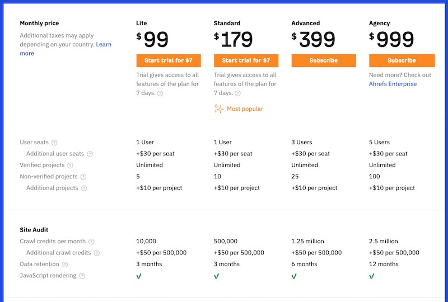448x302 pixels.
Task: Click the 'Need more? Check out' text
Action: click(x=400, y=75)
